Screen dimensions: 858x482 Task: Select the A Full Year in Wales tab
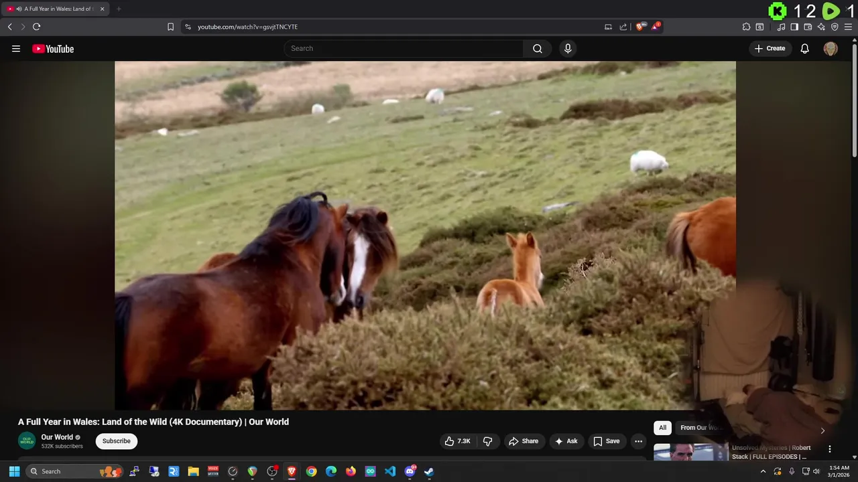[x=56, y=9]
